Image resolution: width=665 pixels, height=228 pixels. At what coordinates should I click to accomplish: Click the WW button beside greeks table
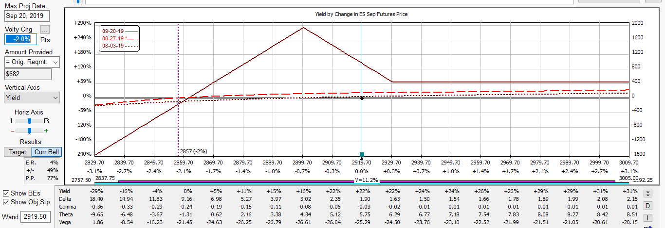pyautogui.click(x=648, y=193)
